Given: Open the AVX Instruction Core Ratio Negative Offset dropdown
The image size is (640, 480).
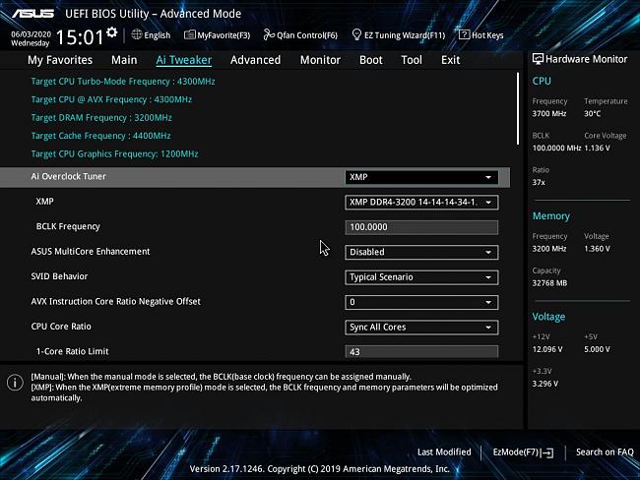Looking at the screenshot, I should tap(421, 302).
